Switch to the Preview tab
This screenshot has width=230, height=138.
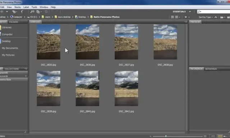click(x=195, y=22)
